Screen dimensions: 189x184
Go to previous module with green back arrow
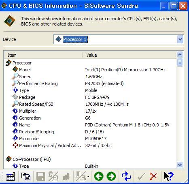pyautogui.click(x=99, y=176)
